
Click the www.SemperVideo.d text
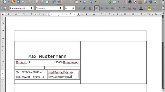60,77
